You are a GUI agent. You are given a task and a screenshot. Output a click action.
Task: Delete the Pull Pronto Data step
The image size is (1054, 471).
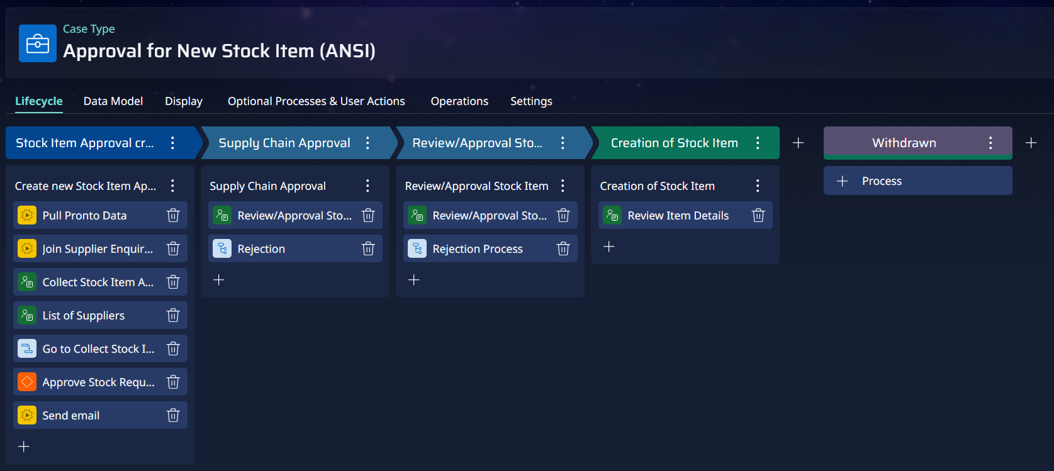(x=173, y=216)
